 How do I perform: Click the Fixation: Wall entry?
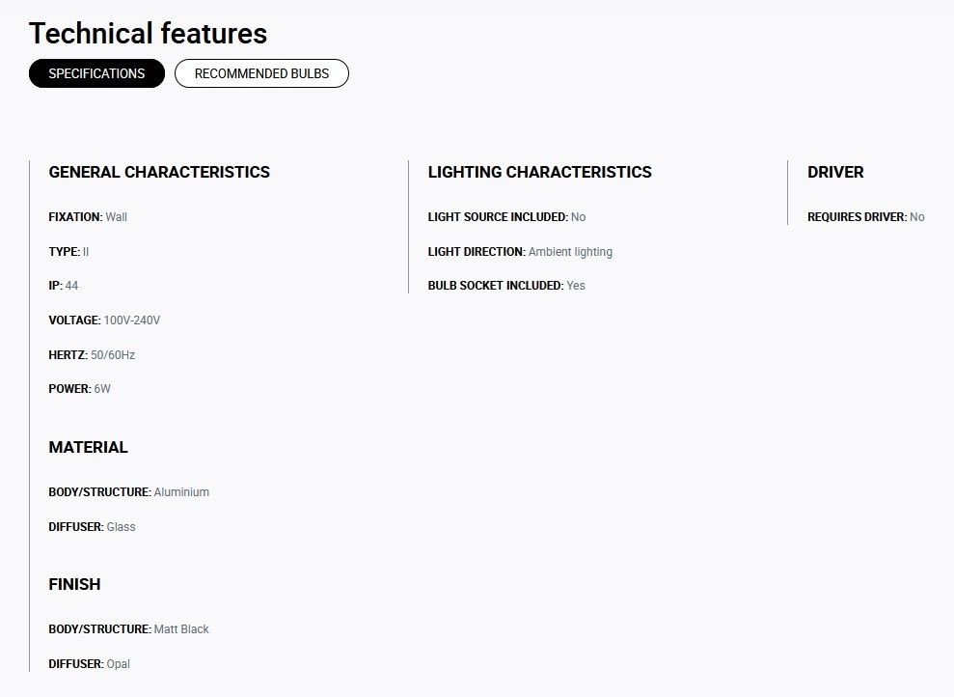click(x=88, y=217)
